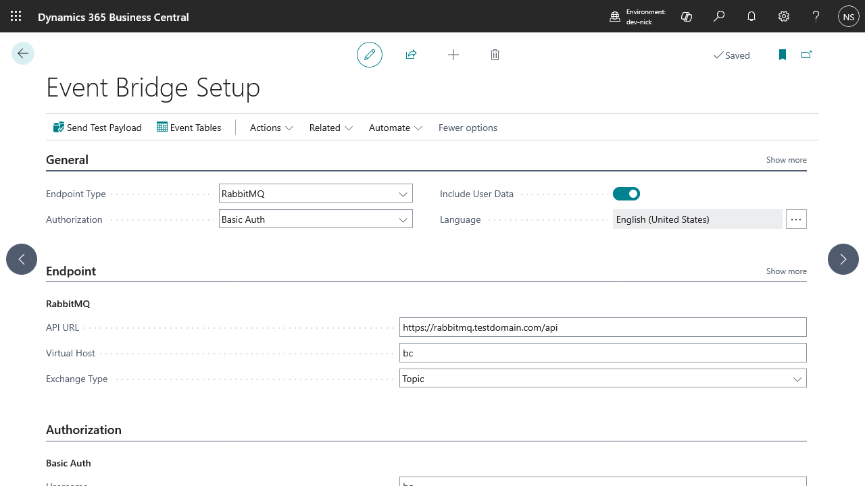Image resolution: width=865 pixels, height=486 pixels.
Task: Collapse the General section heading
Action: [x=67, y=160]
